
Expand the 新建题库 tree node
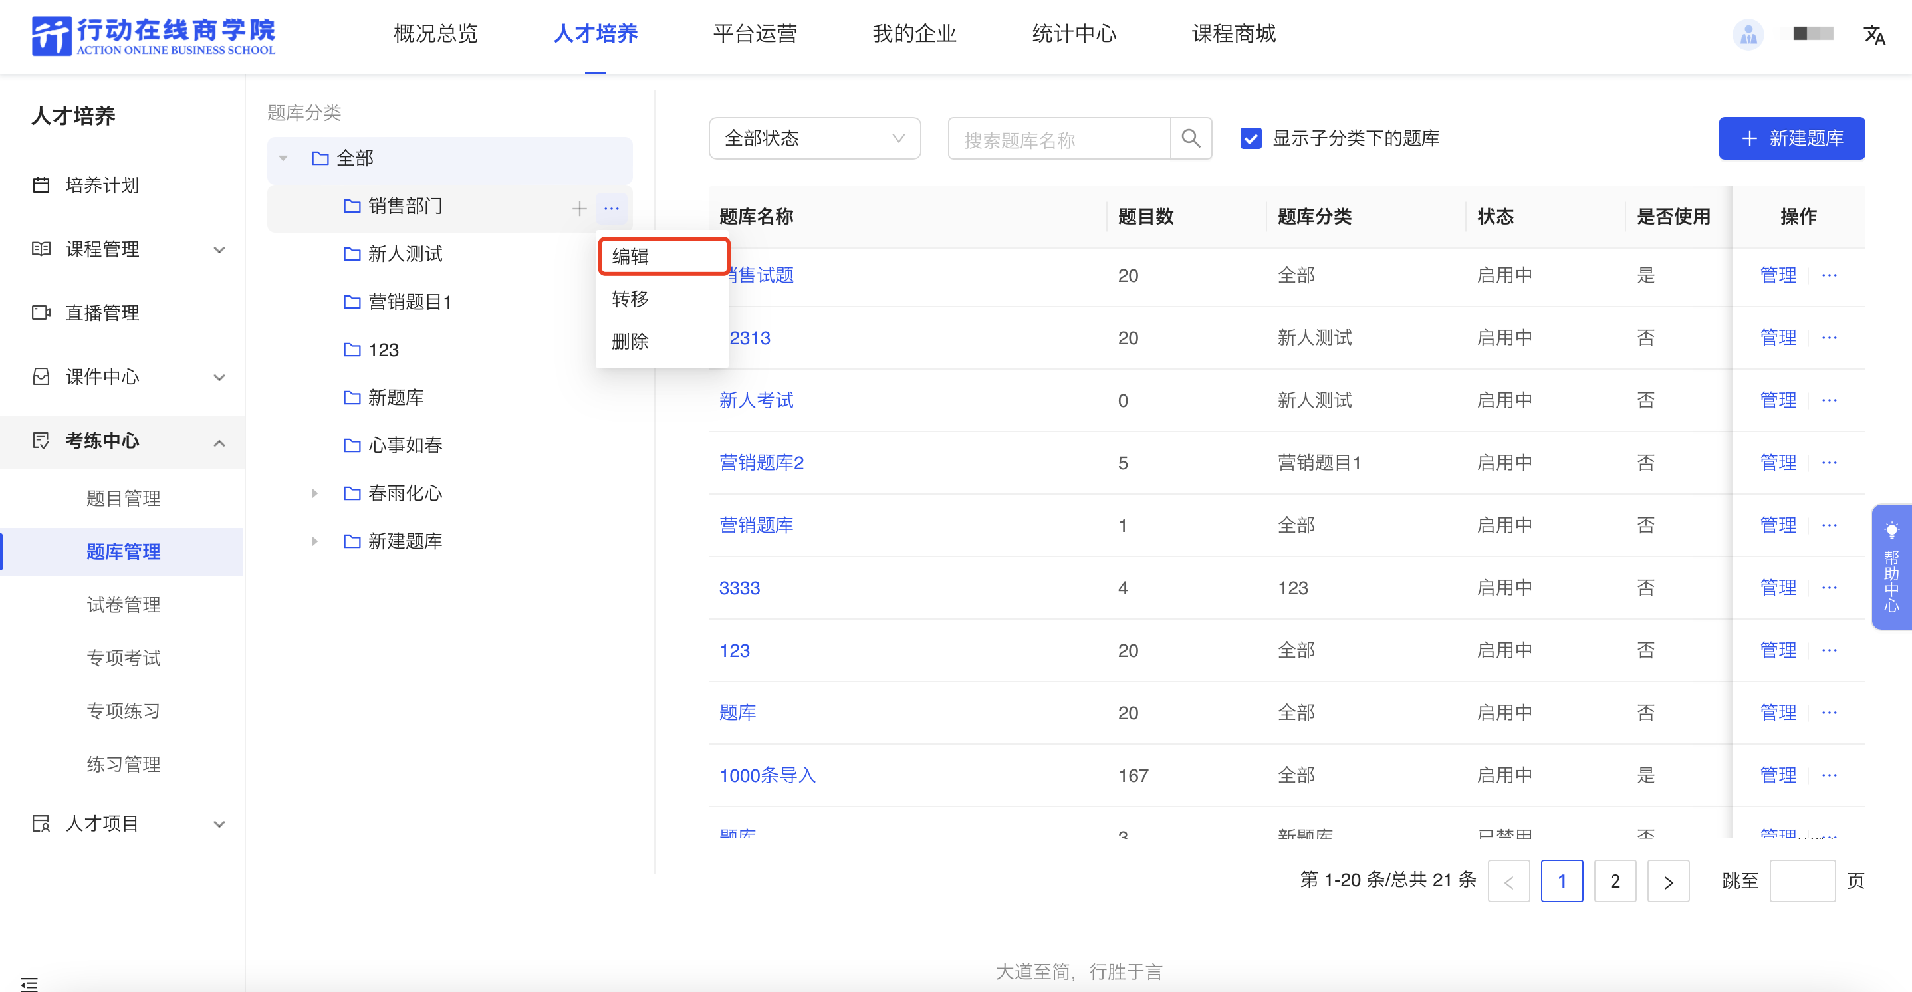click(314, 541)
